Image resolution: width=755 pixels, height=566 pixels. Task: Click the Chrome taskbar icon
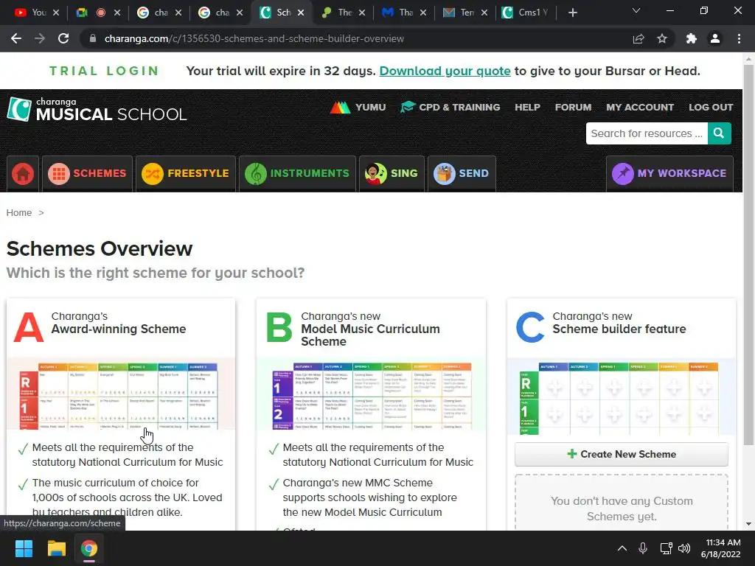click(89, 548)
